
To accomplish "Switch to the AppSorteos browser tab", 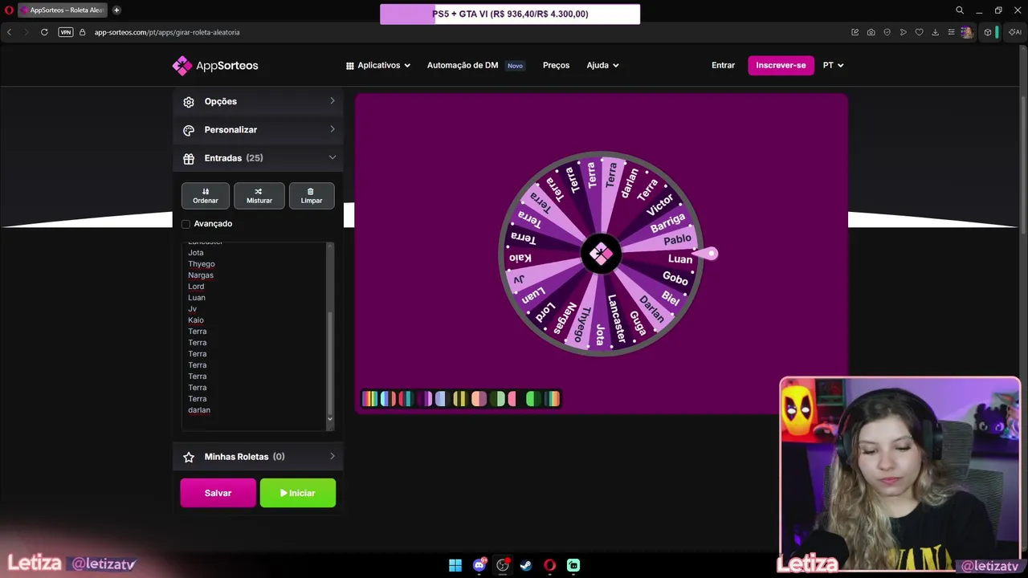I will (x=63, y=10).
